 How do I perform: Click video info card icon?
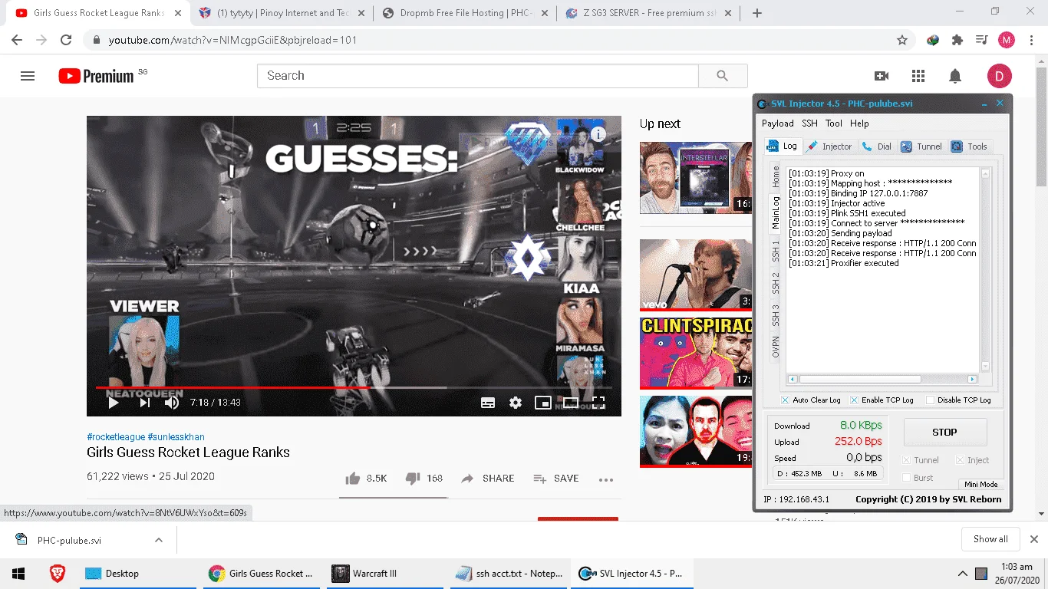[598, 134]
